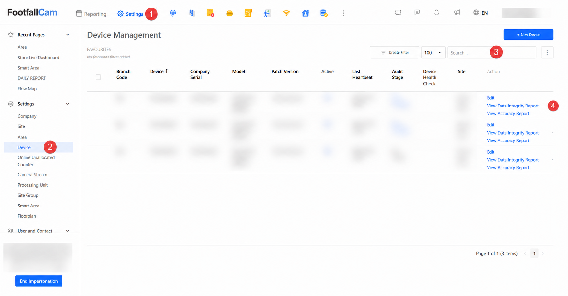The height and width of the screenshot is (296, 568).
Task: Select Site in Settings sidebar
Action: pyautogui.click(x=21, y=126)
